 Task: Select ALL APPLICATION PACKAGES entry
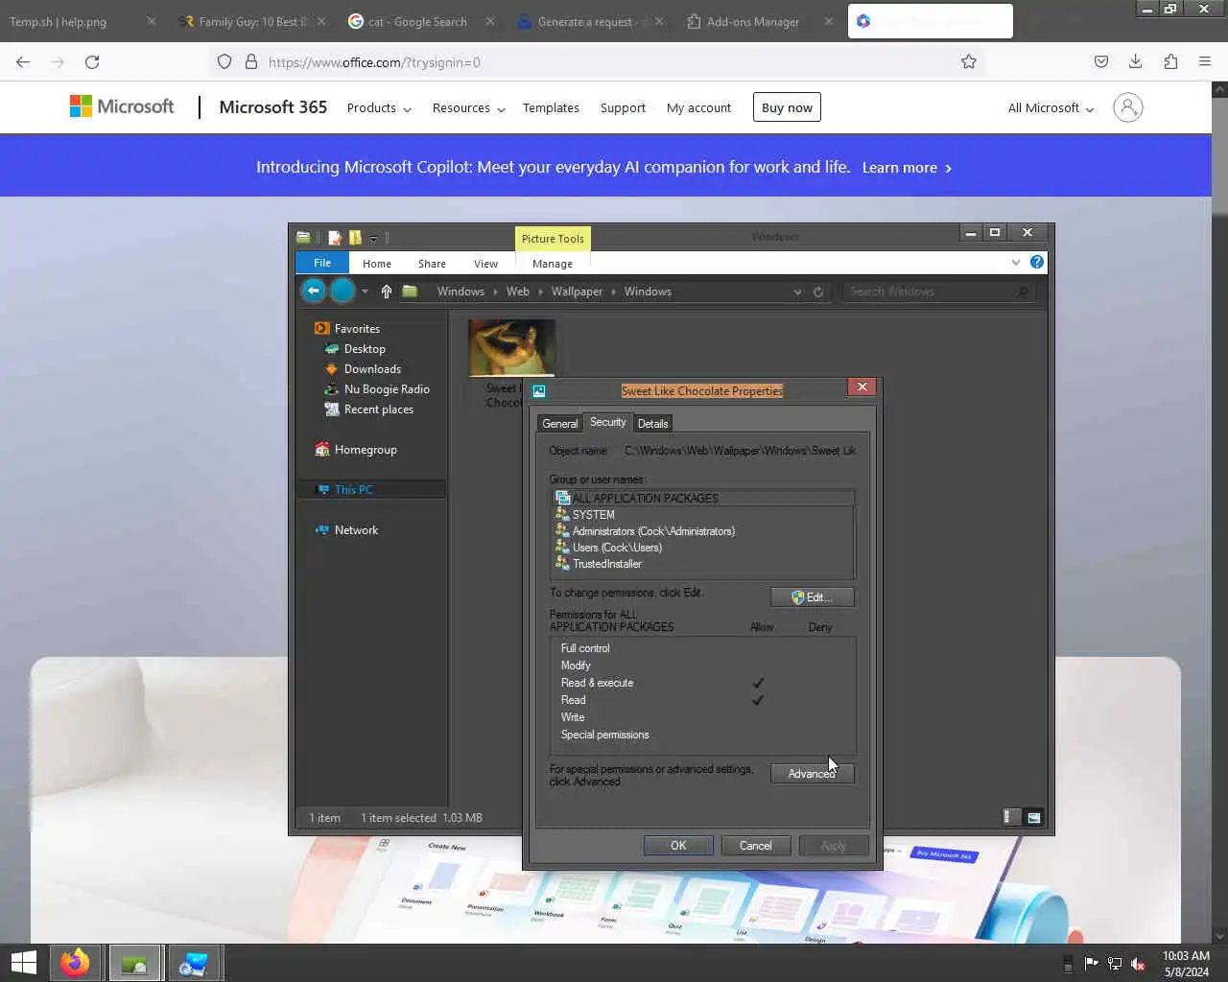(x=703, y=498)
